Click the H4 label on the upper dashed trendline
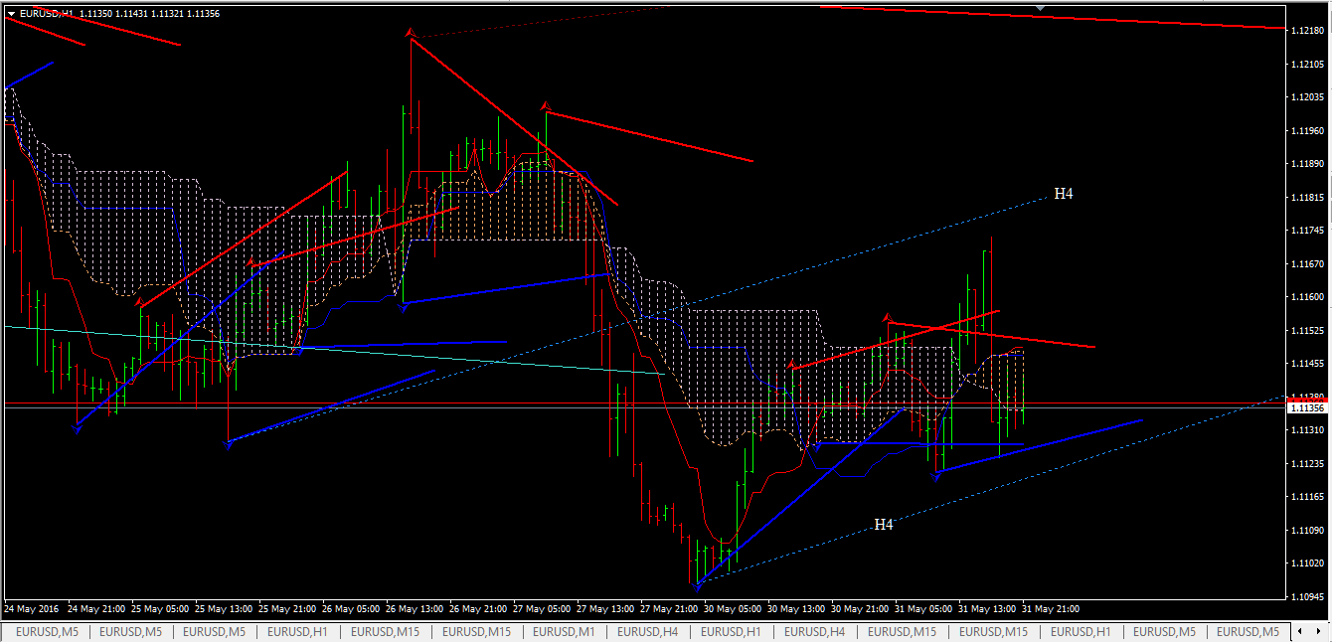This screenshot has width=1332, height=643. [1064, 194]
